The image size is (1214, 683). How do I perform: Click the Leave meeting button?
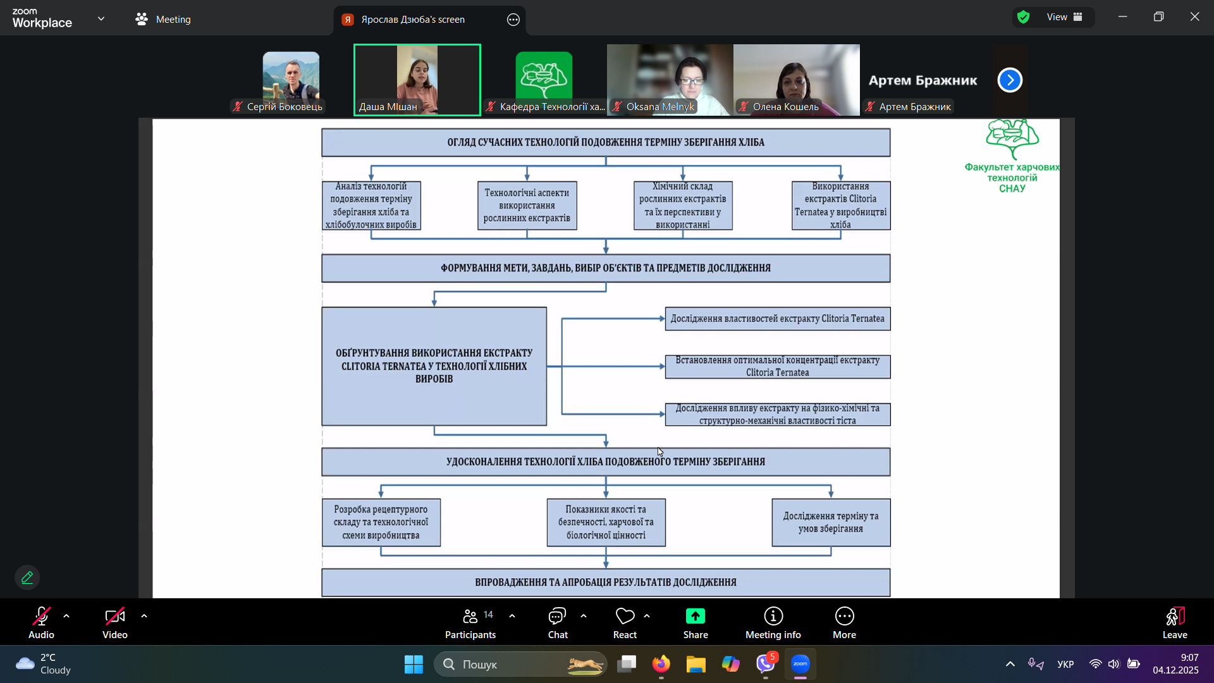point(1174,623)
